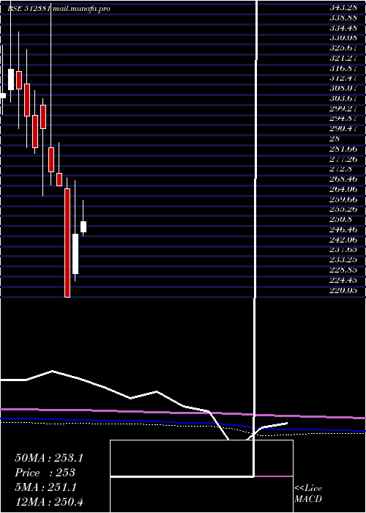Screen dimensions: 366x513
Task: Click the 233.25 price axis label
Action: [x=343, y=259]
